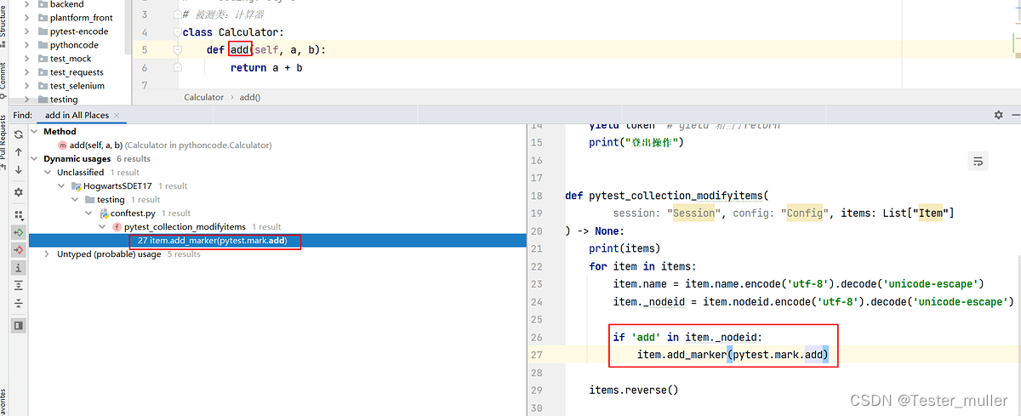Select the test_selenium folder
1021x416 pixels.
77,86
